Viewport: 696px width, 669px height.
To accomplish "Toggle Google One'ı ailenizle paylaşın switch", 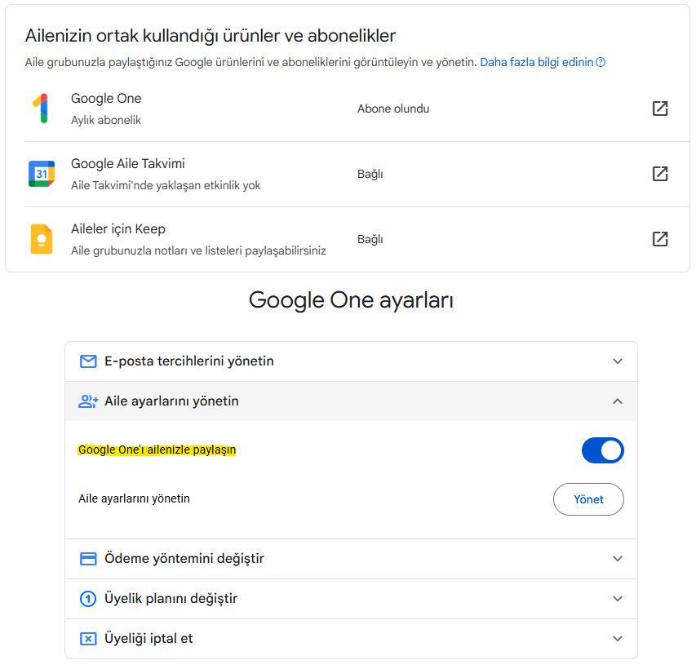I will (602, 450).
